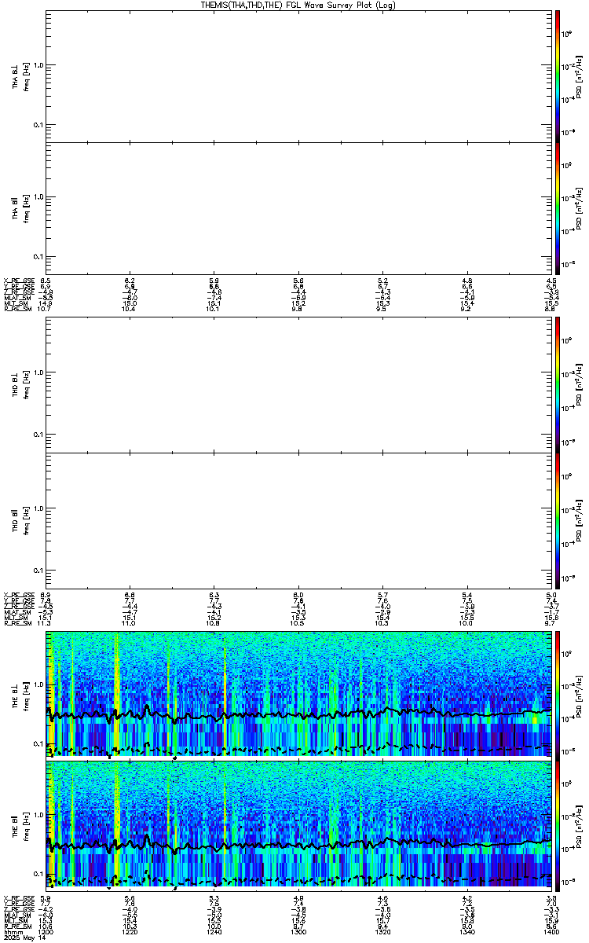589x943 pixels.
Task: Click R_RE_SM value "10.7" under THA panels
Action: point(46,309)
